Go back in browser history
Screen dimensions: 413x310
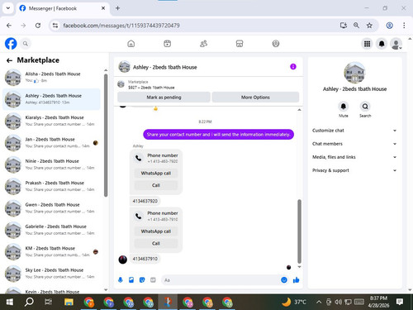[x=9, y=26]
